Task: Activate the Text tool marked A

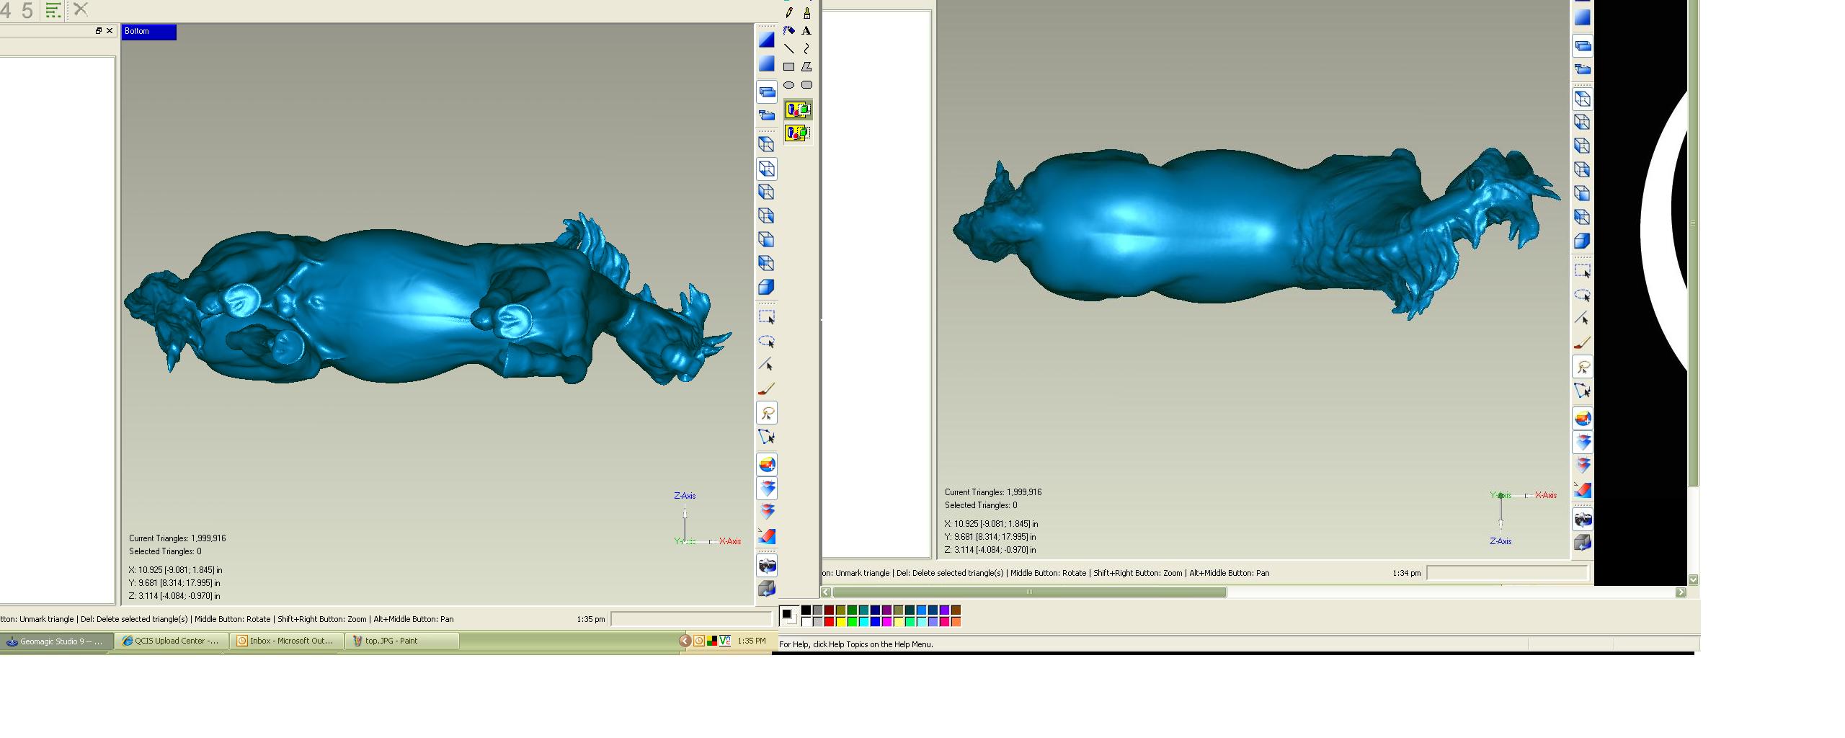Action: pyautogui.click(x=806, y=30)
